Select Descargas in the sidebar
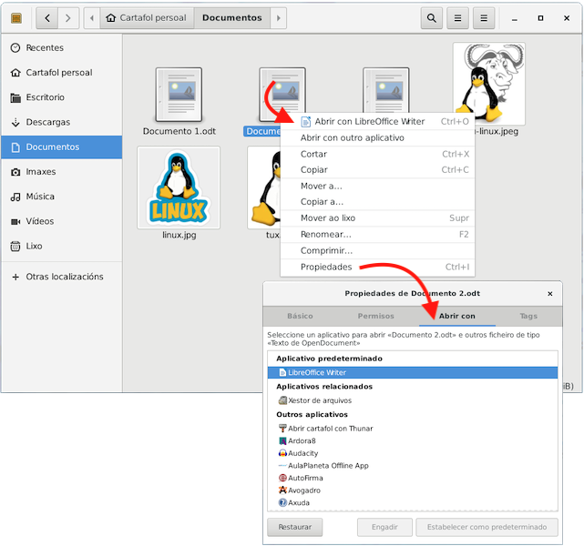Viewport: 584px width, 546px height. point(47,122)
